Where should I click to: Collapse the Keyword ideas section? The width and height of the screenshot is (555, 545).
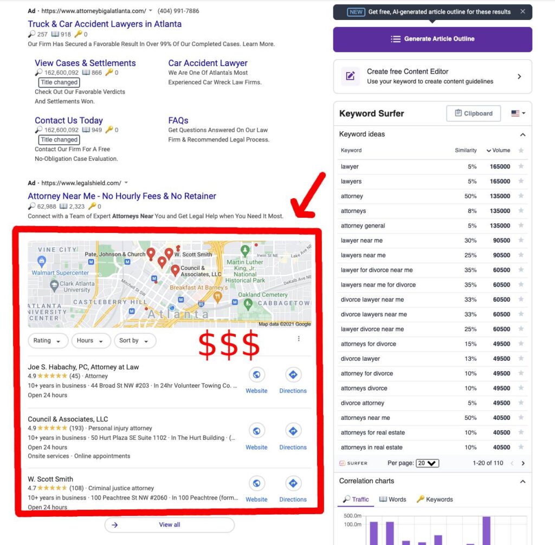522,134
